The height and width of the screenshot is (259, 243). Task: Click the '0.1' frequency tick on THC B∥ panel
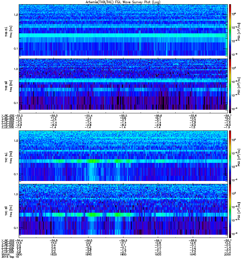[x=16, y=228]
